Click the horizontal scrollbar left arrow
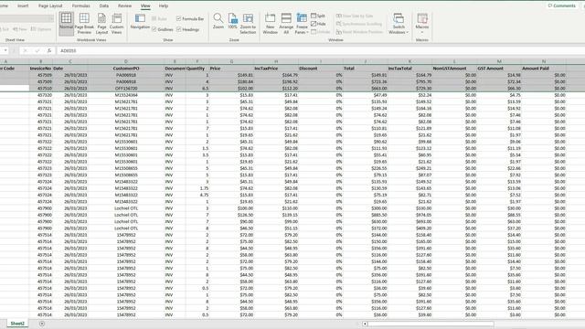 pyautogui.click(x=365, y=324)
